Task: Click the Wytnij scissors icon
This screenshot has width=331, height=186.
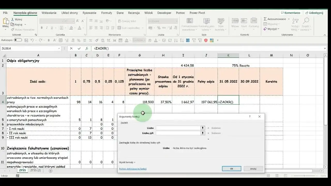Action: point(12,19)
